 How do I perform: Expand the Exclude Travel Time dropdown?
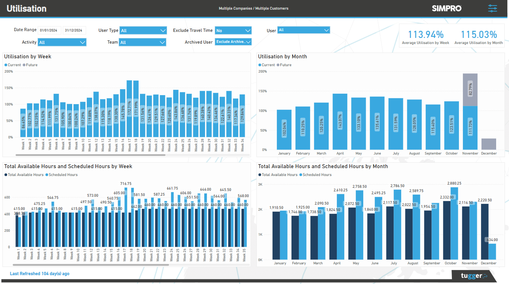(x=233, y=30)
